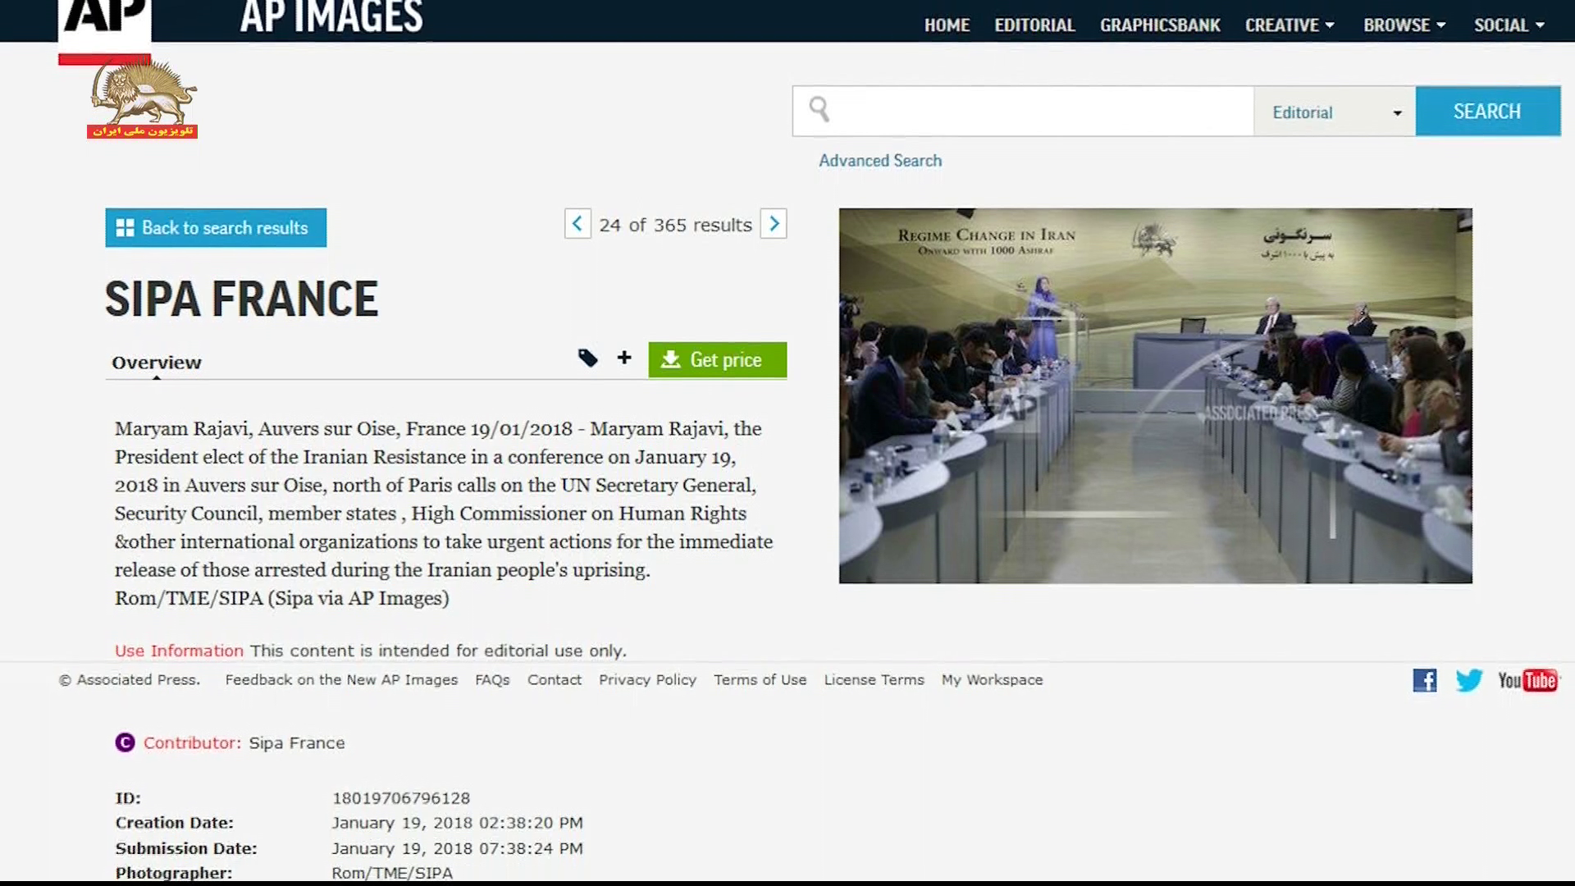Click the Sipa France contributor name
The width and height of the screenshot is (1575, 886).
(x=297, y=743)
